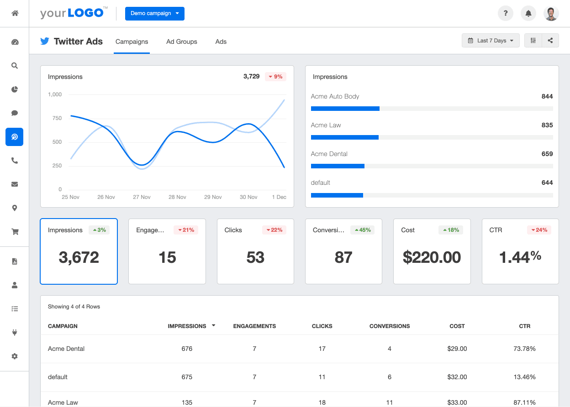Click the help question mark button

(505, 13)
